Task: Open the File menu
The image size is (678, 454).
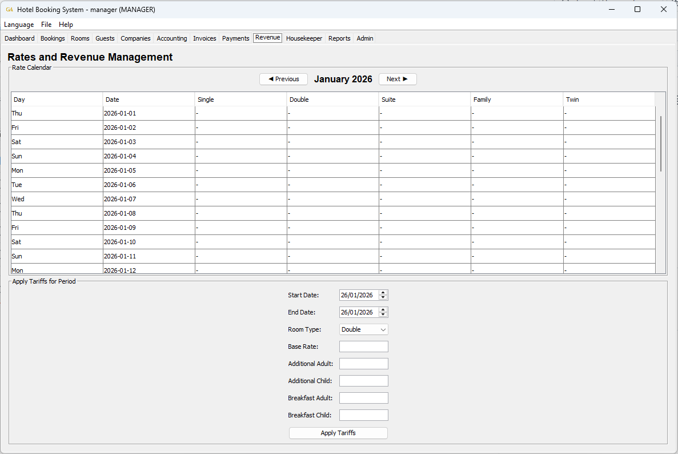Action: [x=46, y=25]
